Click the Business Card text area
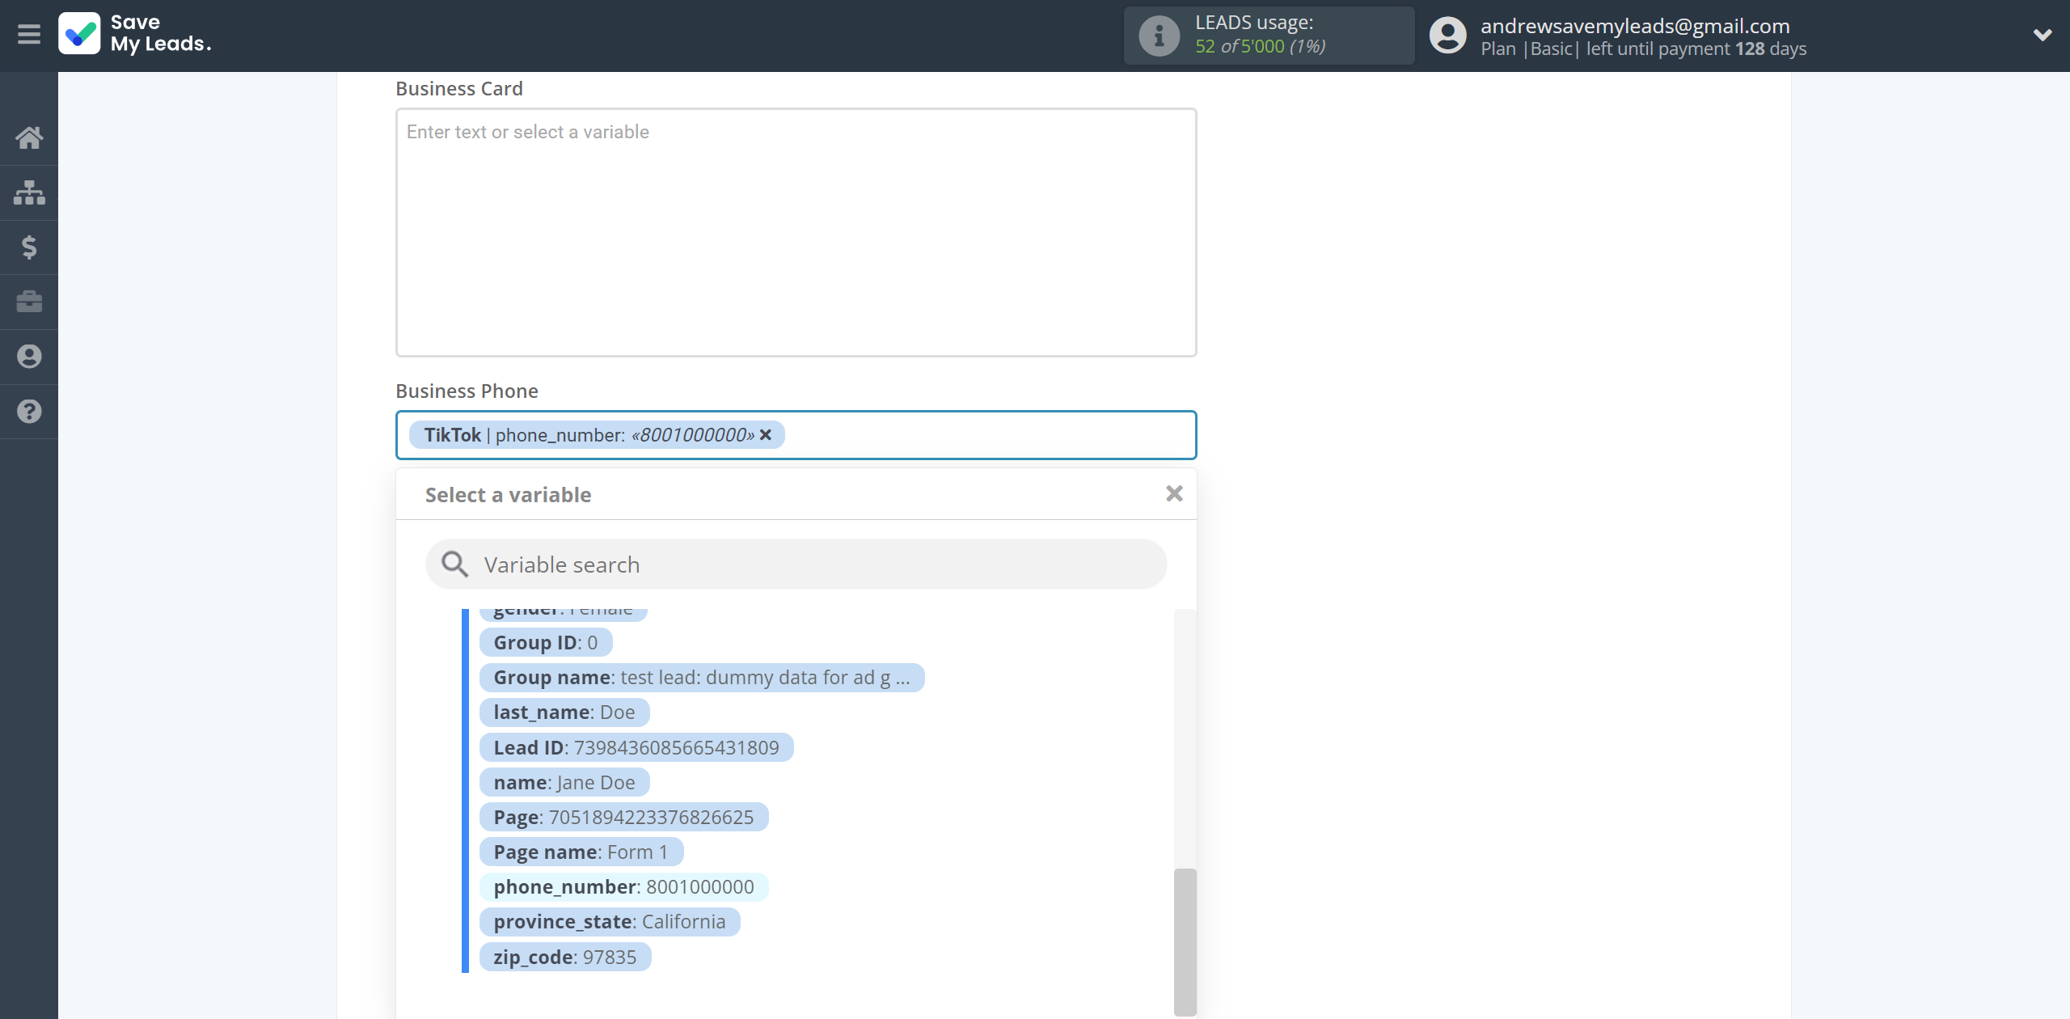Screen dimensions: 2070x1019 796,233
